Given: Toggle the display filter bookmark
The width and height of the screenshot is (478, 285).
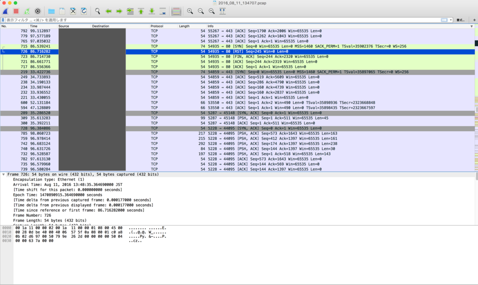Looking at the screenshot, I should [3, 20].
